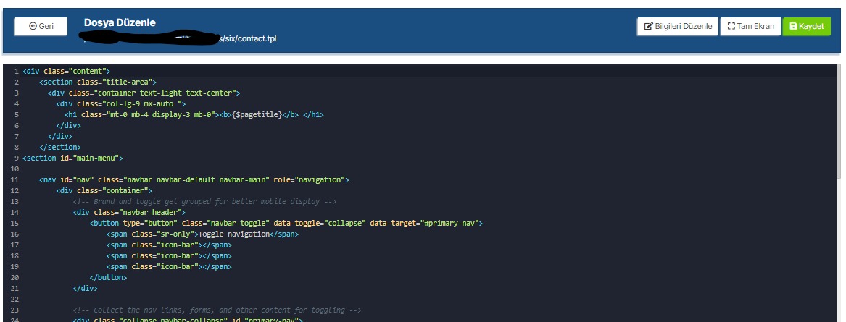Select line number 1 in the gutter

coord(15,71)
